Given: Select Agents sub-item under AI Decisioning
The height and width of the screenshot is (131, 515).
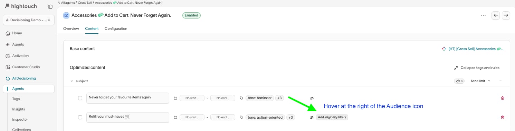Looking at the screenshot, I should click(29, 89).
